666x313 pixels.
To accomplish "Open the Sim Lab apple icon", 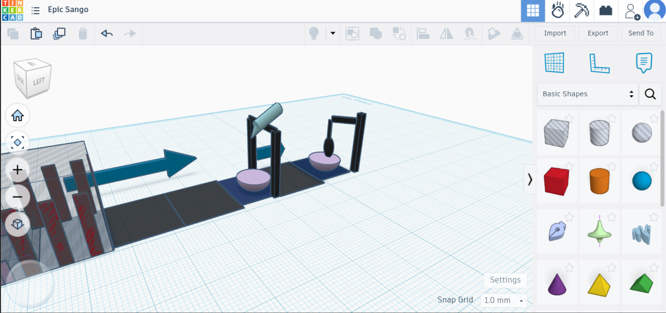I will 557,11.
